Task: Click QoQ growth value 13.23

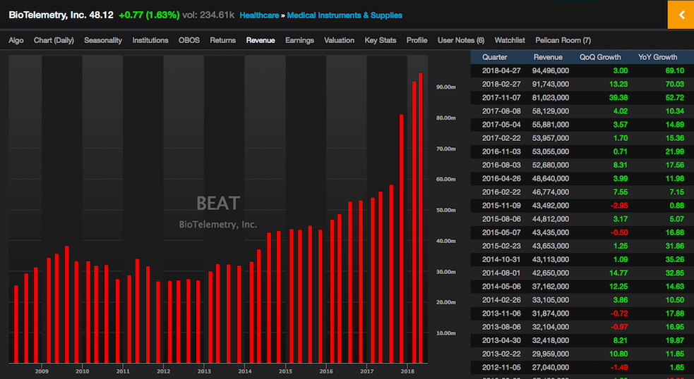Action: pos(618,84)
